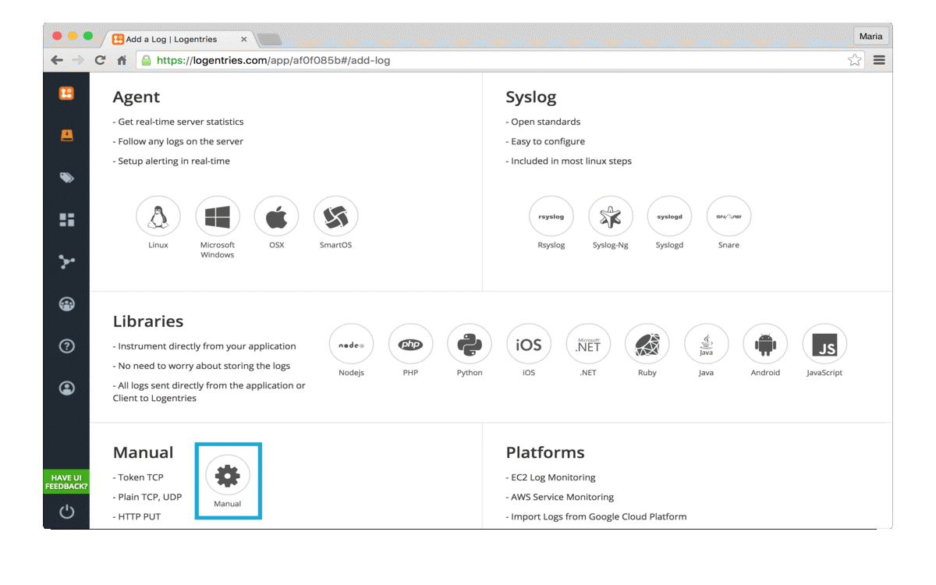Image resolution: width=936 pixels, height=585 pixels.
Task: Click the Platforms heading
Action: (x=545, y=452)
